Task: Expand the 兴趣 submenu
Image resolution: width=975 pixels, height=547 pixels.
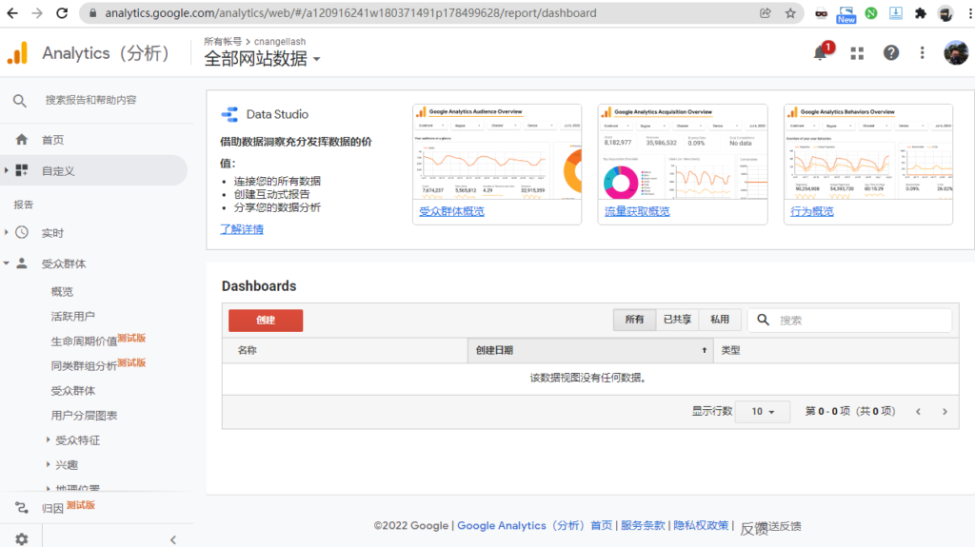Action: (x=48, y=464)
